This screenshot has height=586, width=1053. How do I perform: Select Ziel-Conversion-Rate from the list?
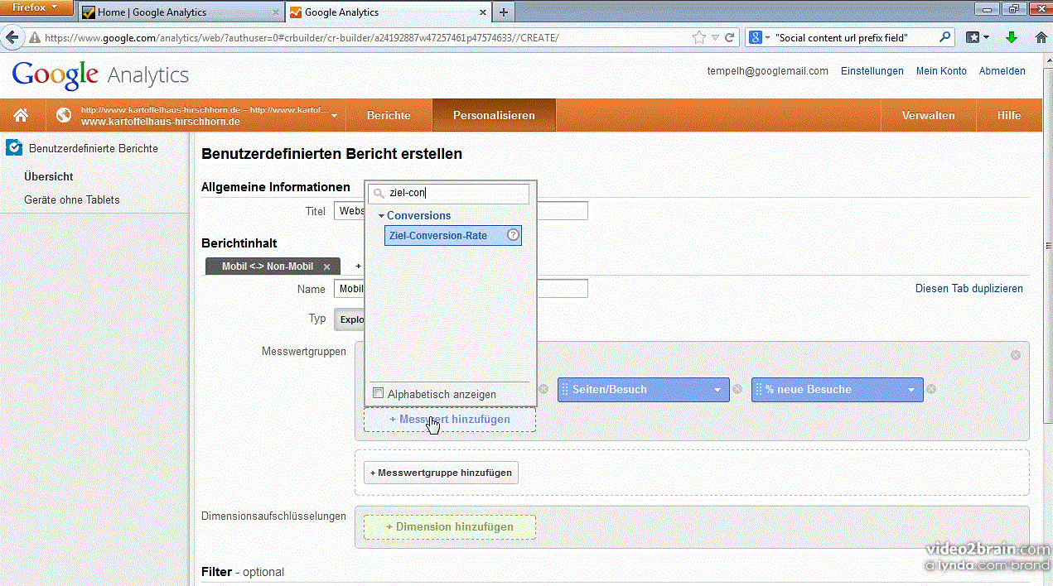453,236
